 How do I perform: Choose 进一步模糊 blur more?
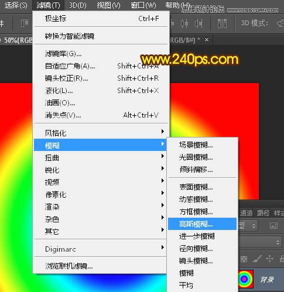(x=203, y=236)
